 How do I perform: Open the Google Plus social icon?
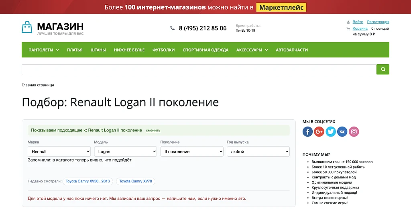pos(319,132)
